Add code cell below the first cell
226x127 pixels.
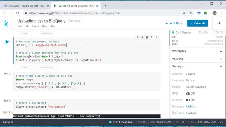coord(23,68)
